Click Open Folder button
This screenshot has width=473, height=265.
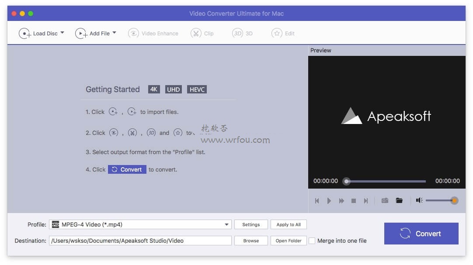click(289, 241)
